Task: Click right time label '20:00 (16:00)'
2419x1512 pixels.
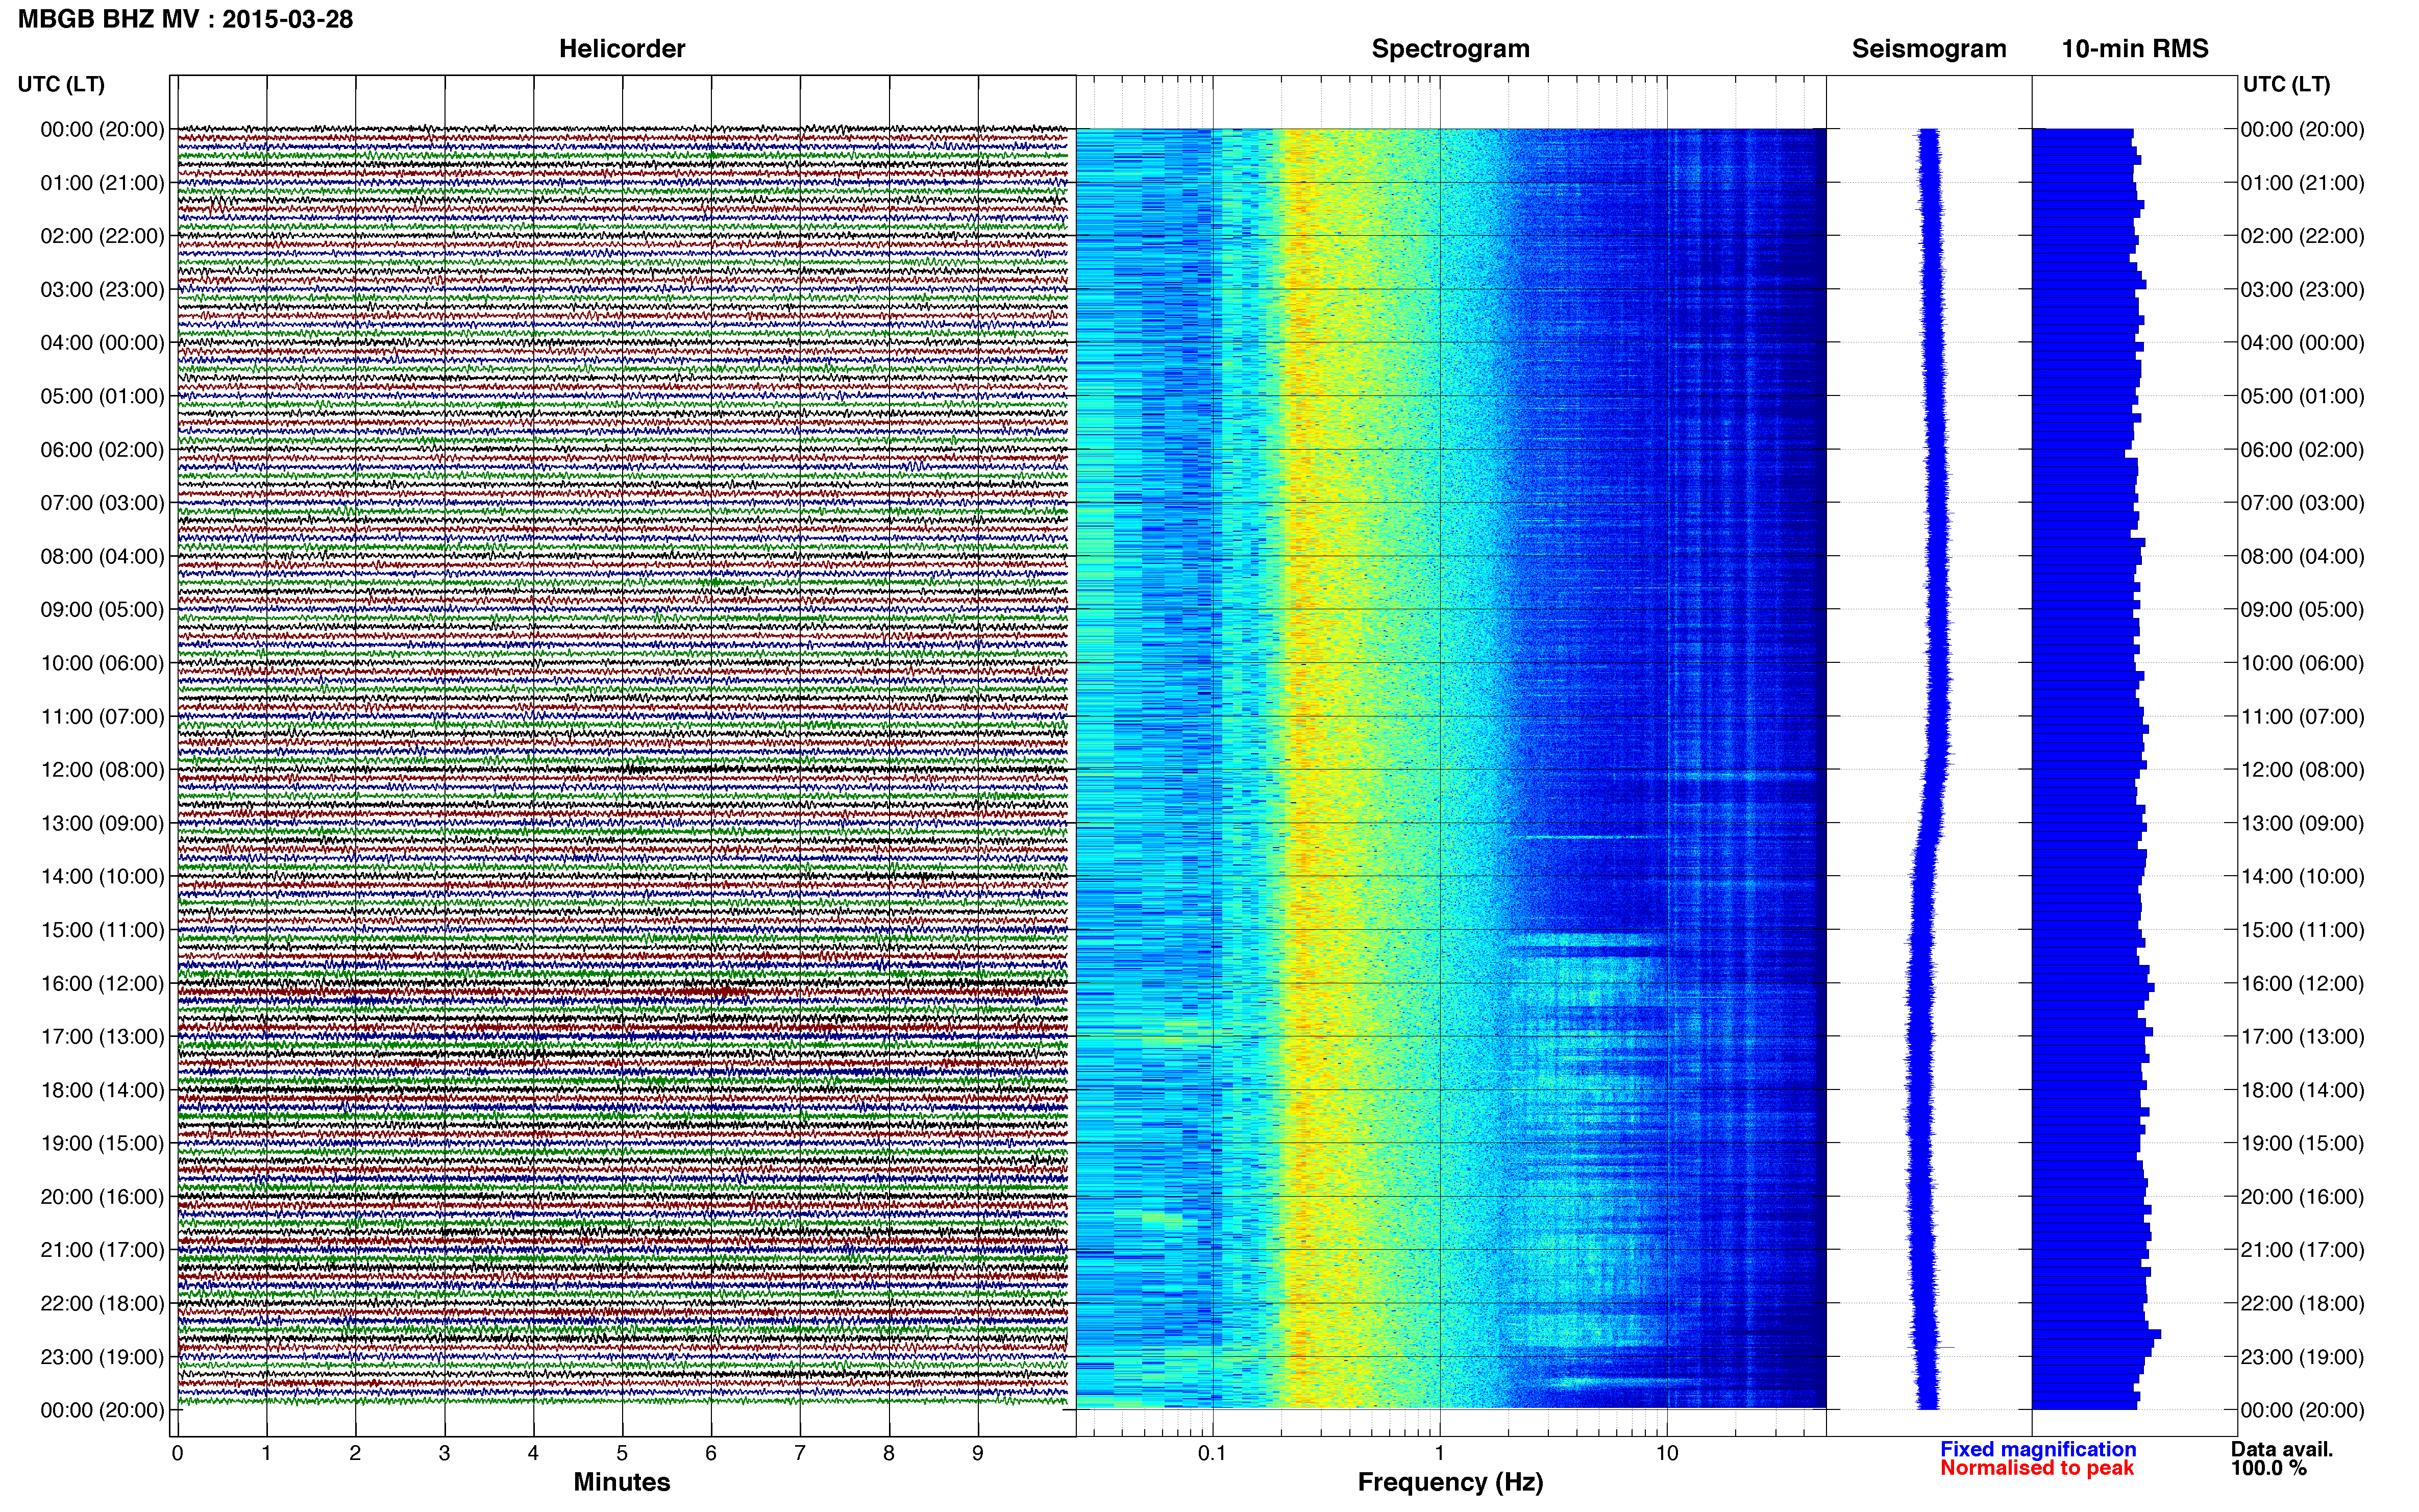Action: (x=2302, y=1197)
